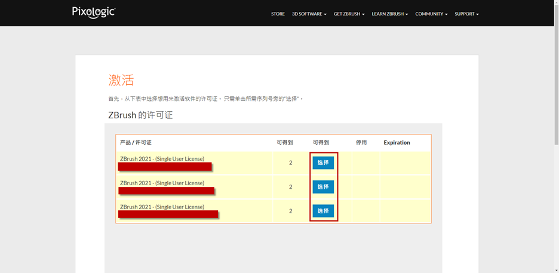Open the SUPPORT menu
Screen dimensions: 559x273
(x=466, y=14)
